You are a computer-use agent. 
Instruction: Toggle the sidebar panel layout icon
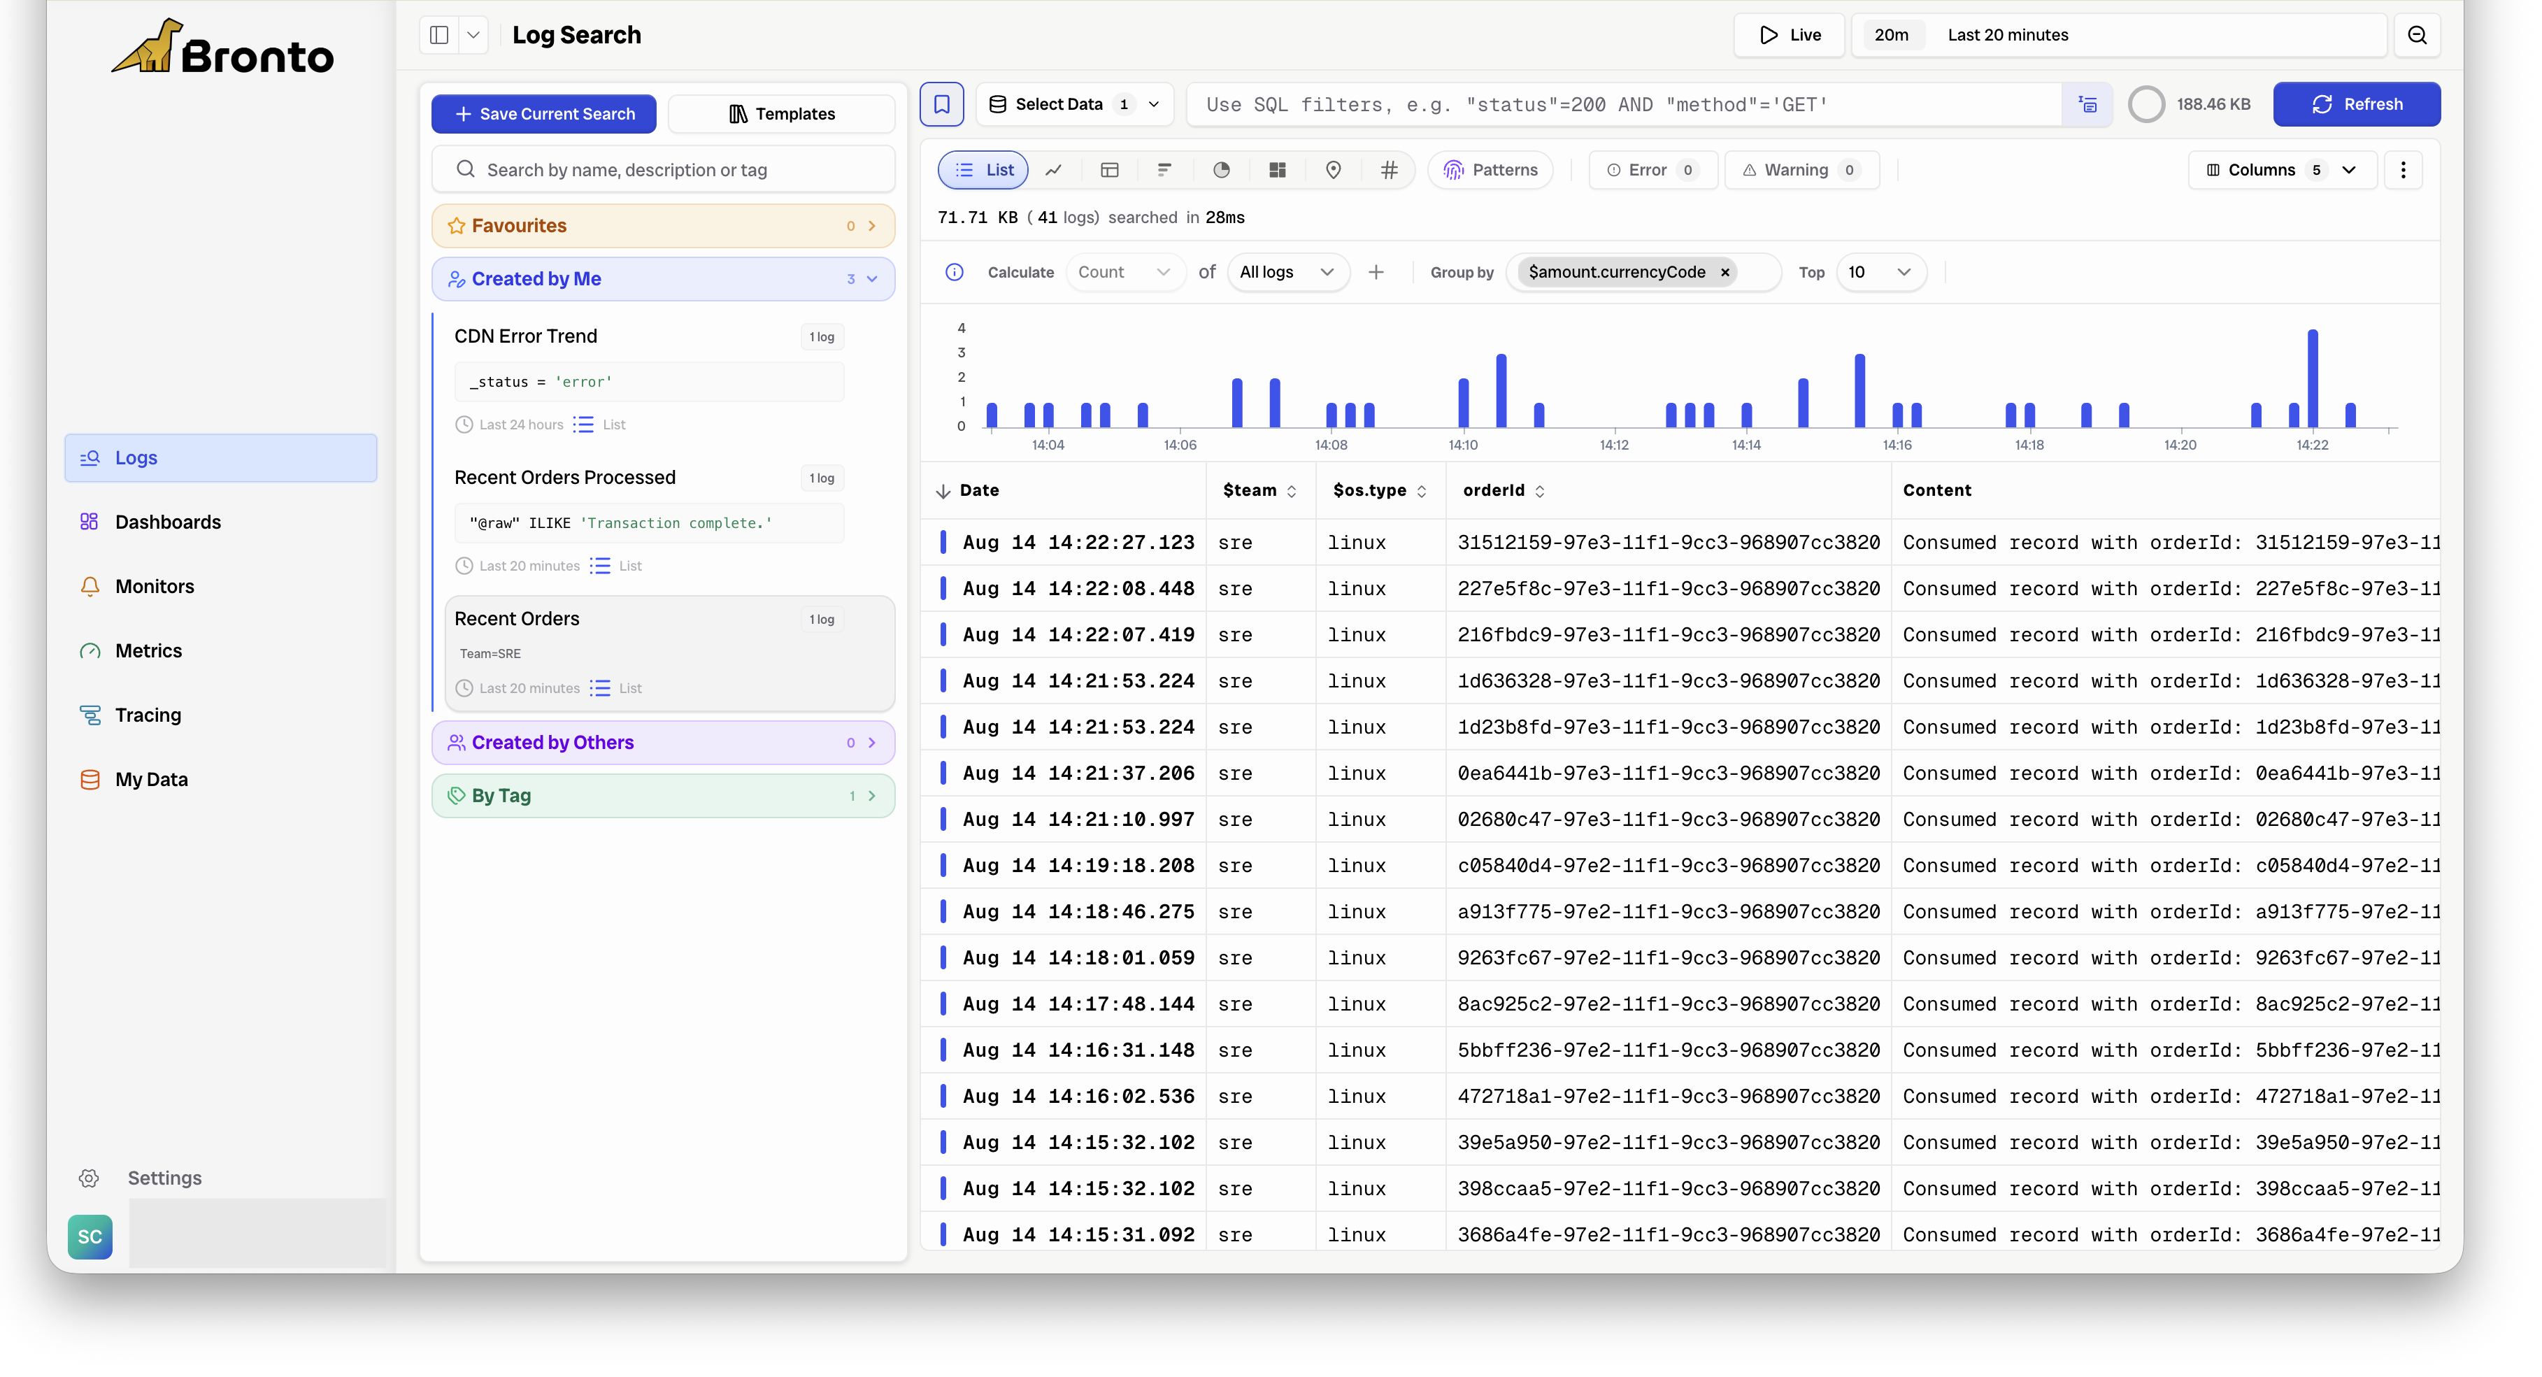439,36
